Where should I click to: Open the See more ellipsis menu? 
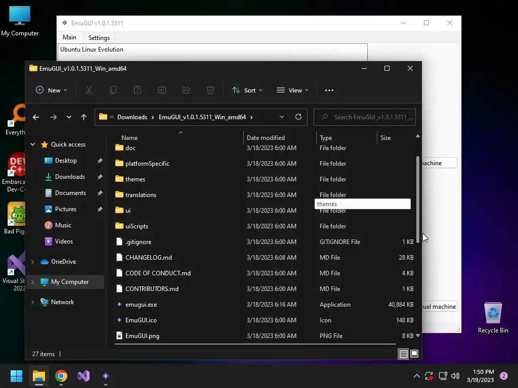[329, 90]
